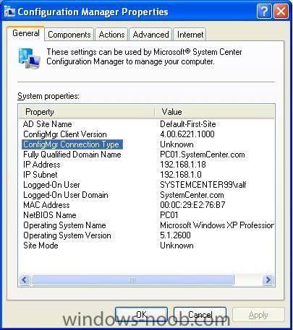
Task: Open the Actions tab
Action: (x=111, y=35)
